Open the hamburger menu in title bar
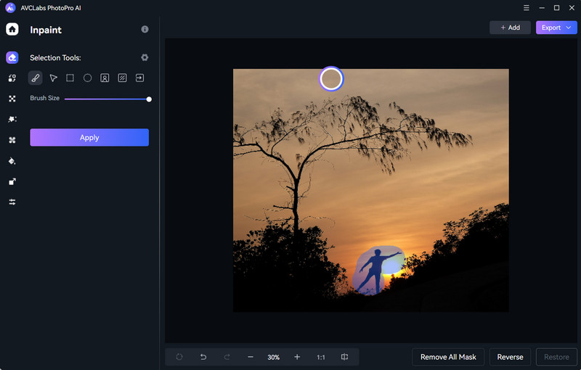The image size is (581, 370). pyautogui.click(x=526, y=8)
